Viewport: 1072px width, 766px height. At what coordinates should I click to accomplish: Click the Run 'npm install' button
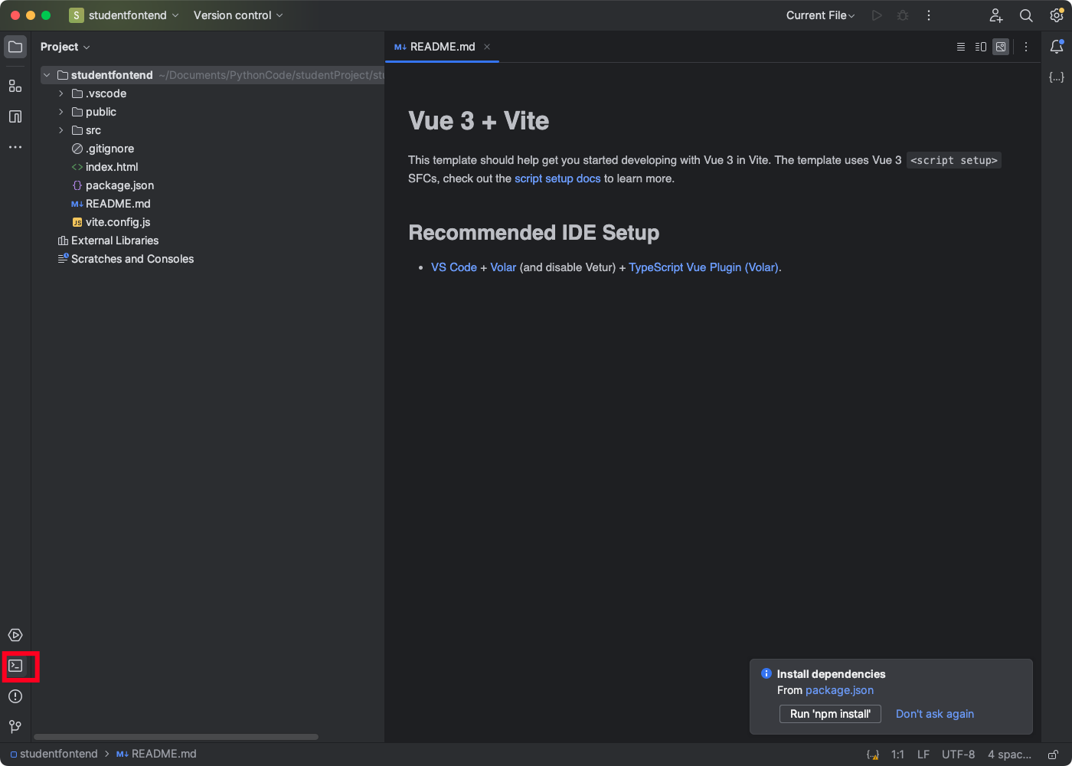pyautogui.click(x=830, y=714)
